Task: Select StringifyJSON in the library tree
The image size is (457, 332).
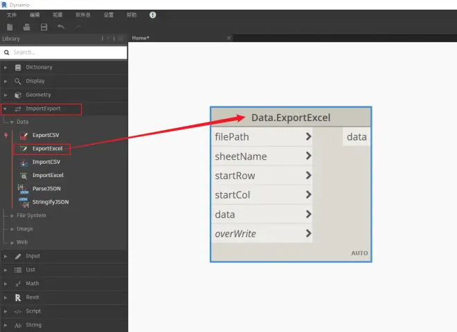Action: click(x=51, y=202)
